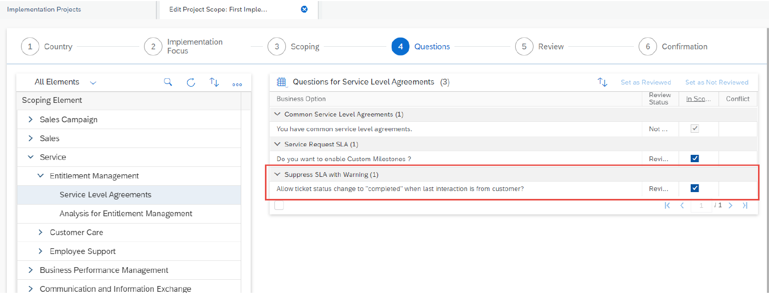Click the table grid icon beside Questions title
This screenshot has width=769, height=296.
click(x=281, y=82)
